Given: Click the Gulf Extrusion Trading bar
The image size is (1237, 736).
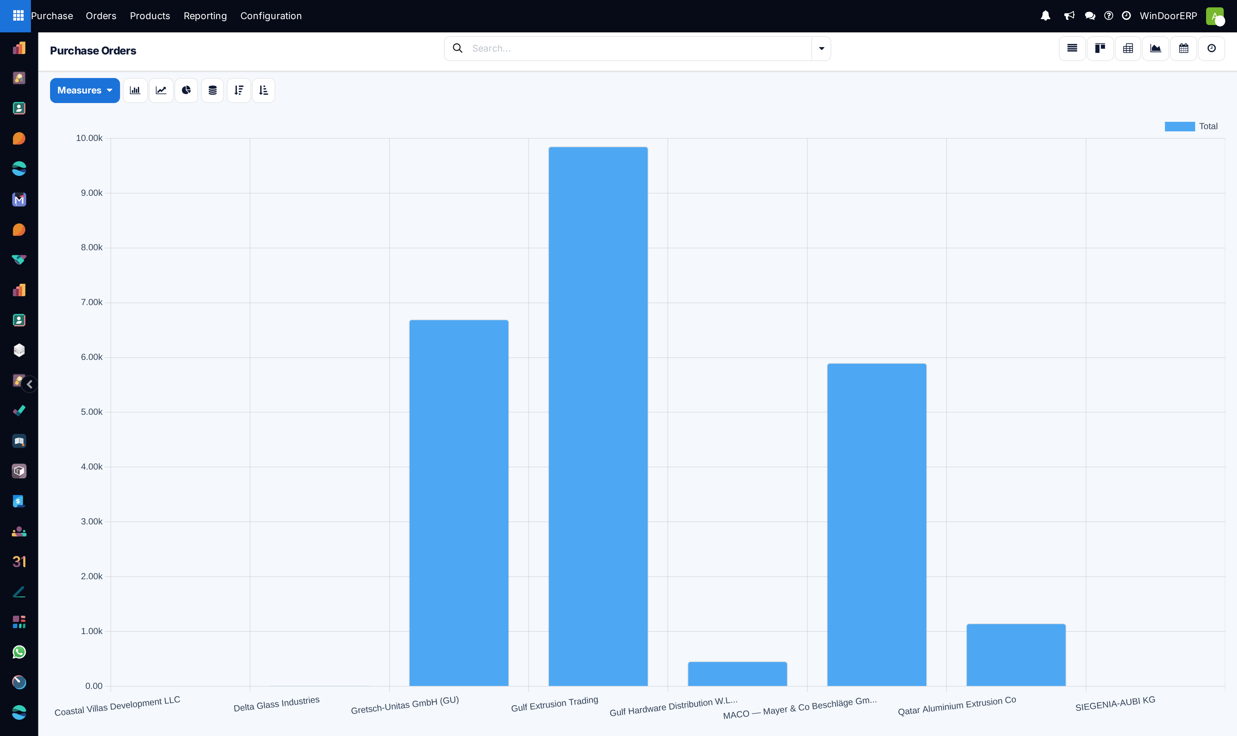Looking at the screenshot, I should [x=598, y=417].
